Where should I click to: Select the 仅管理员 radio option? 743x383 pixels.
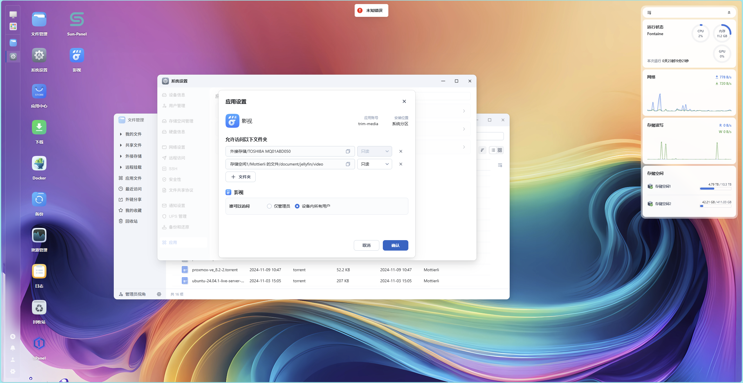click(x=269, y=206)
